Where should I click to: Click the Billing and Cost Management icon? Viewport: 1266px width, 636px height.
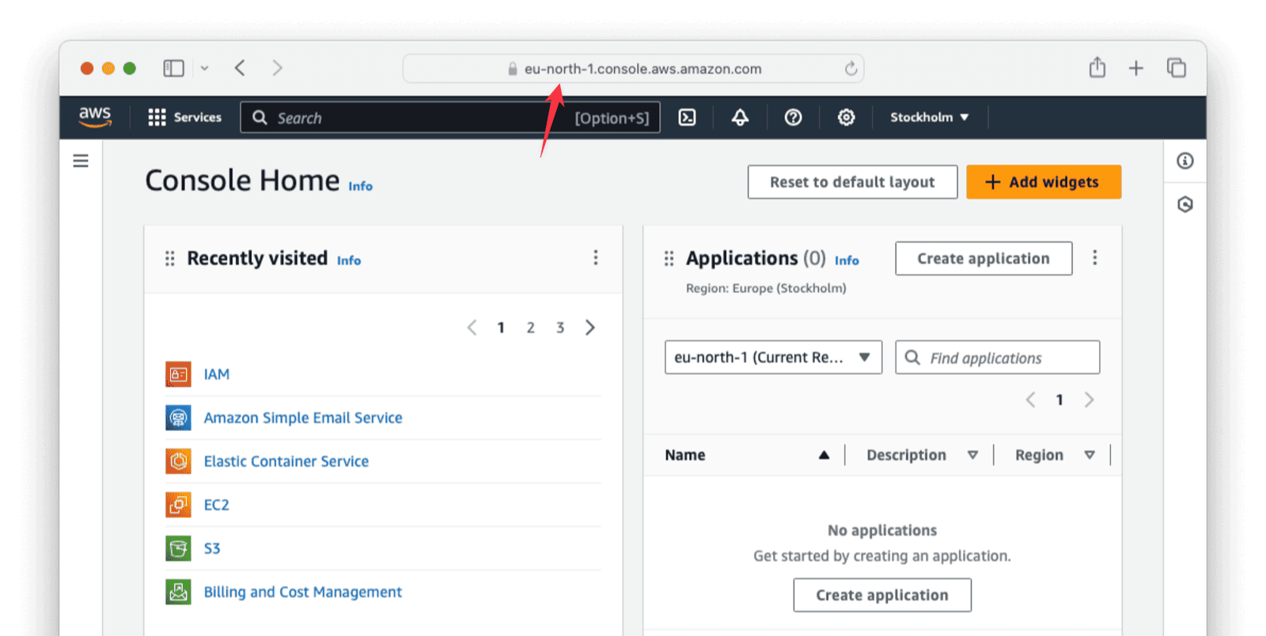[178, 592]
